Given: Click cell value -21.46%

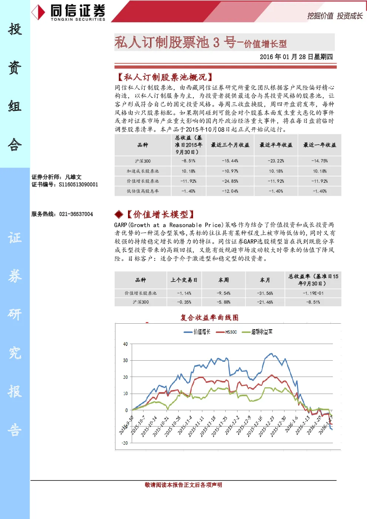Looking at the screenshot, I should (265, 302).
